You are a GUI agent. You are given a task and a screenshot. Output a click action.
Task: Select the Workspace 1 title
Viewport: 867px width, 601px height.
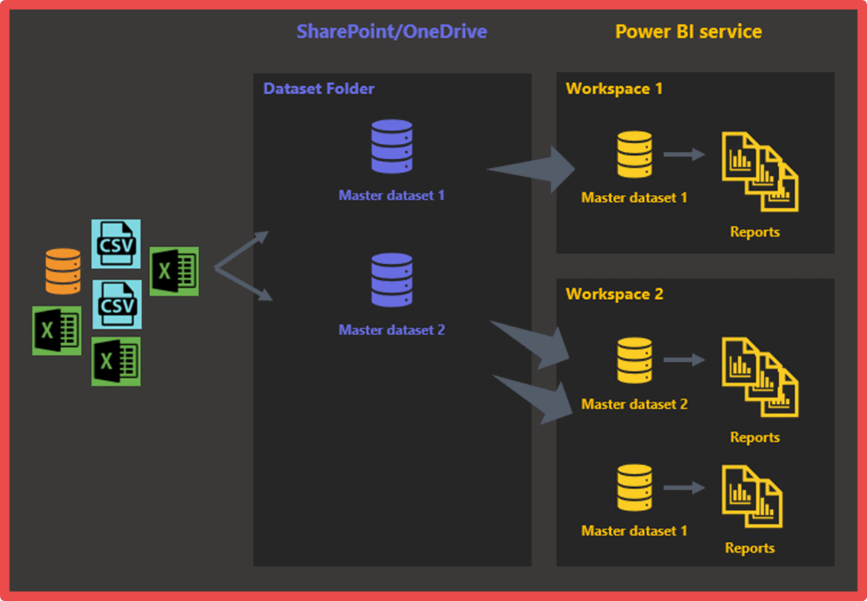coord(614,88)
